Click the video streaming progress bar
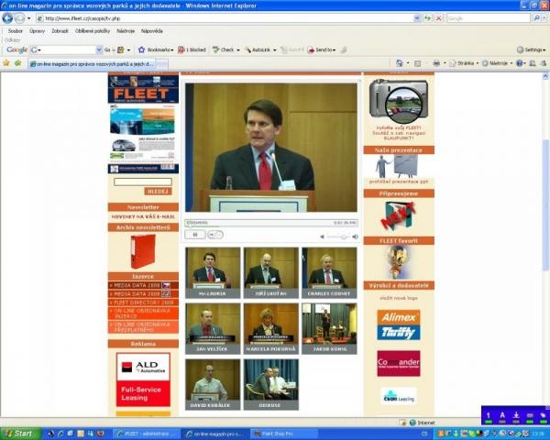 (271, 223)
